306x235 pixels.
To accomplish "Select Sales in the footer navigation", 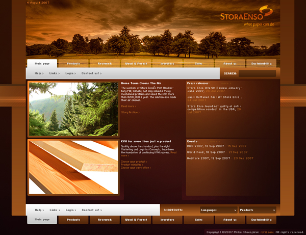I will [x=199, y=220].
